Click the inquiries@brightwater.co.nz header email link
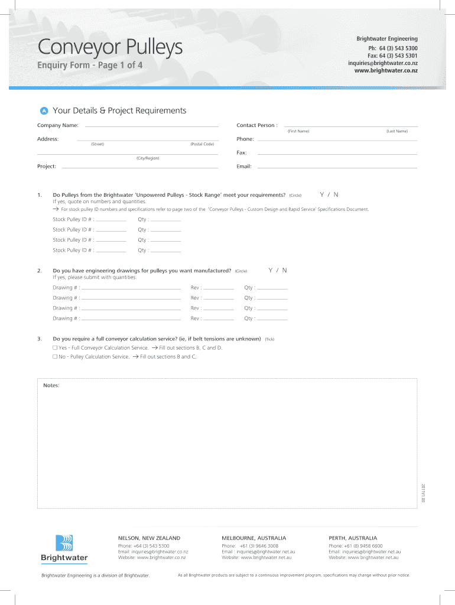This screenshot has height=605, width=455. tap(382, 63)
